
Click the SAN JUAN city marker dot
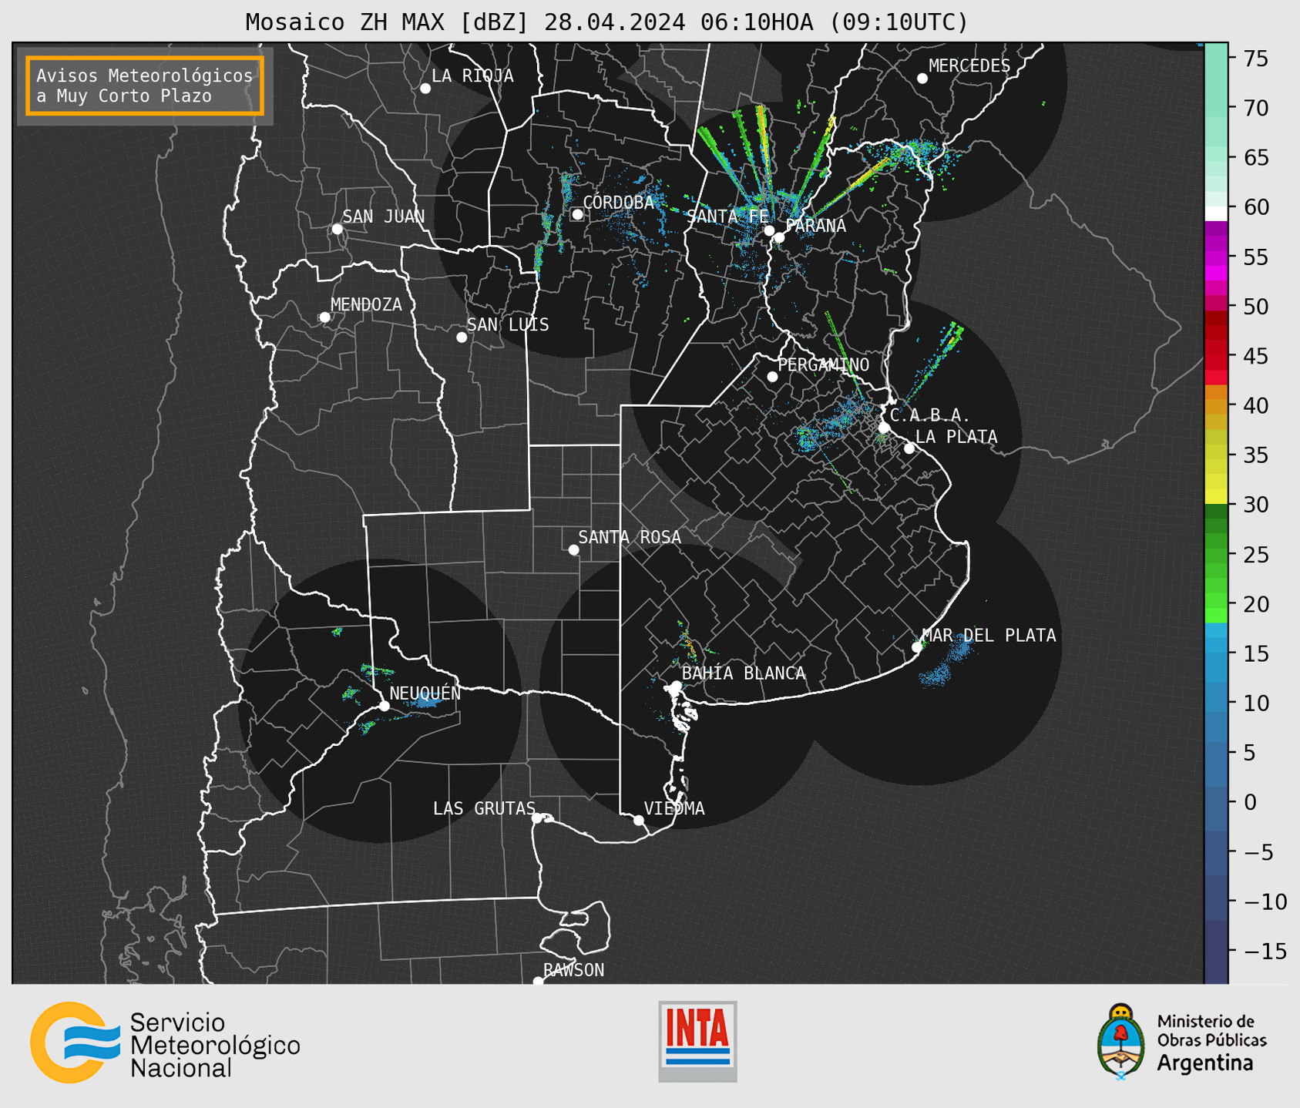tap(337, 229)
